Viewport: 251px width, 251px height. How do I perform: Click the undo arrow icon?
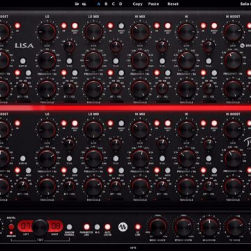pyautogui.click(x=77, y=4)
